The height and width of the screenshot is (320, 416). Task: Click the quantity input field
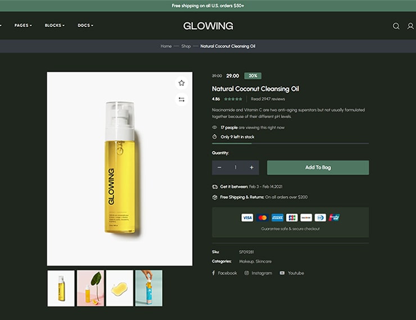236,167
